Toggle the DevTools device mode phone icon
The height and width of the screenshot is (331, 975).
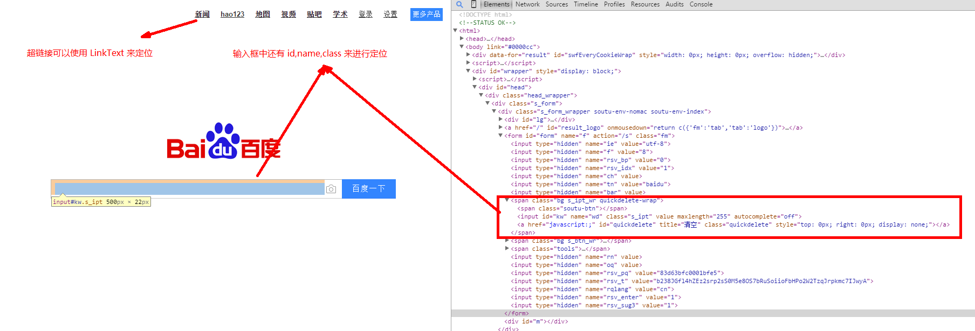click(x=473, y=4)
